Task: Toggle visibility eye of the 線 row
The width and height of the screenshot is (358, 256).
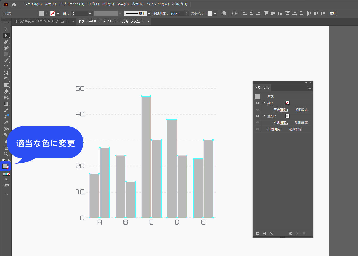Action: pyautogui.click(x=258, y=103)
